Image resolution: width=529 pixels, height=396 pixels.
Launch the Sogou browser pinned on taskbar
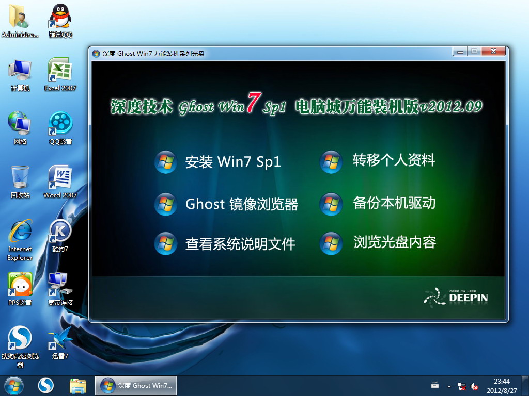click(x=45, y=386)
